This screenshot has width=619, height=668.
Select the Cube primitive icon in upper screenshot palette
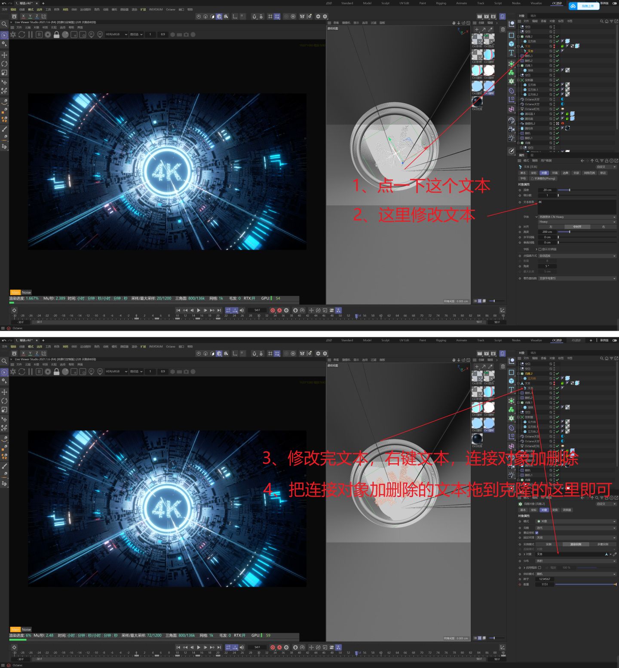(x=511, y=44)
